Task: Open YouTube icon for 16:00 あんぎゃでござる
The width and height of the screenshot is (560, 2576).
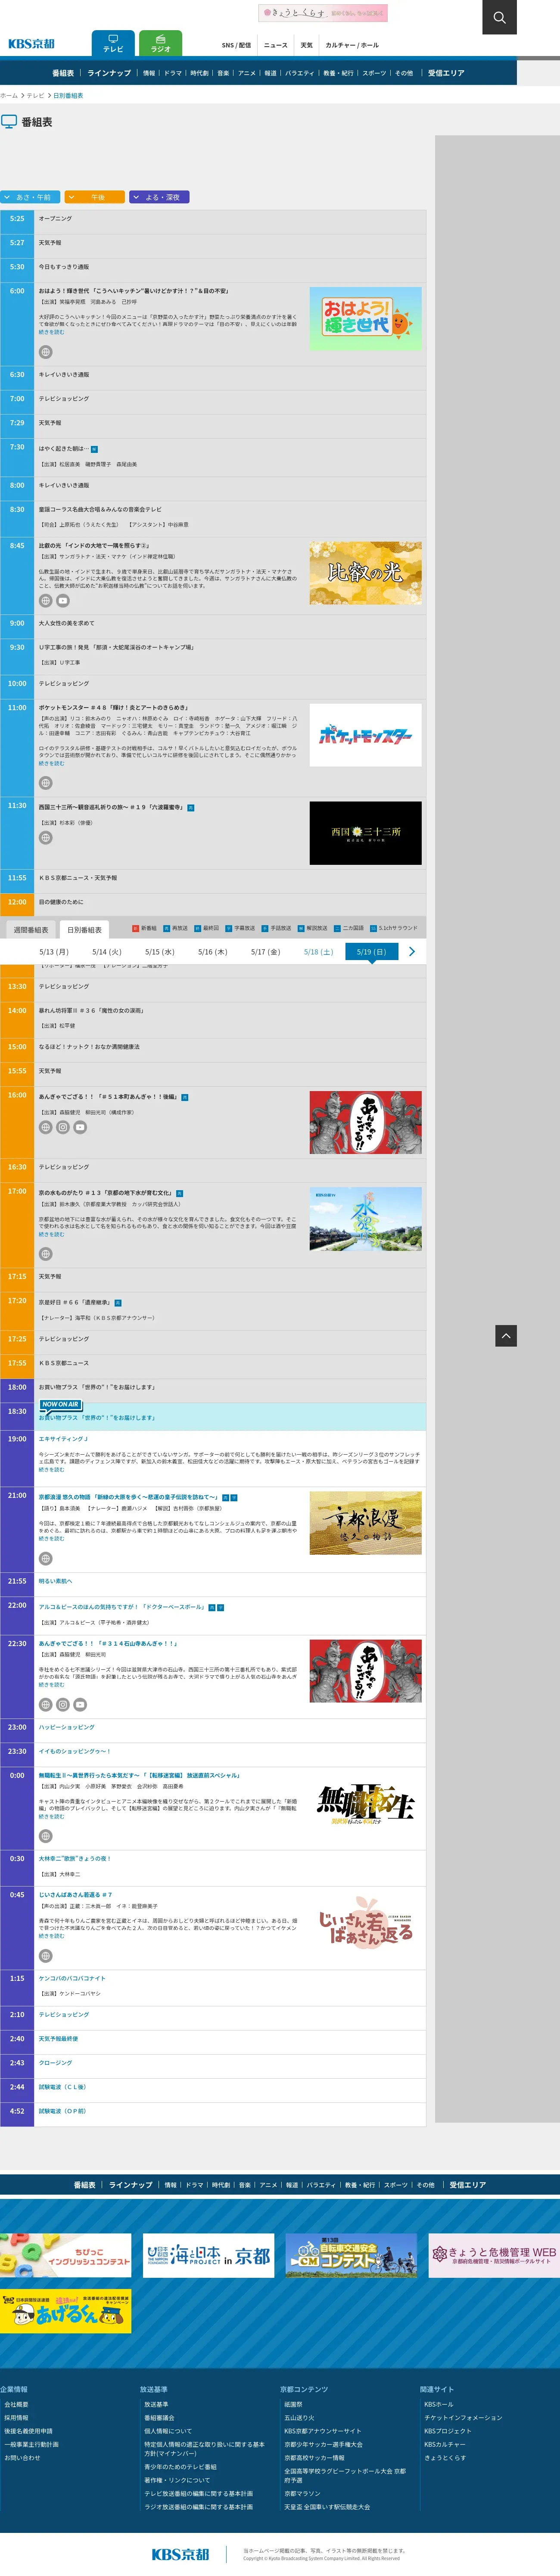Action: (x=80, y=1127)
